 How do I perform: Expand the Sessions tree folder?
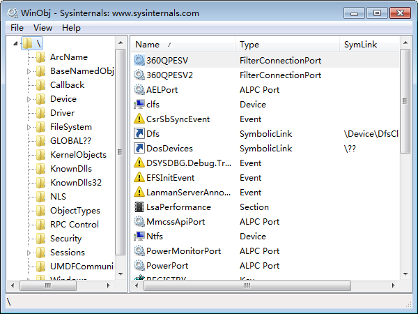tap(29, 253)
